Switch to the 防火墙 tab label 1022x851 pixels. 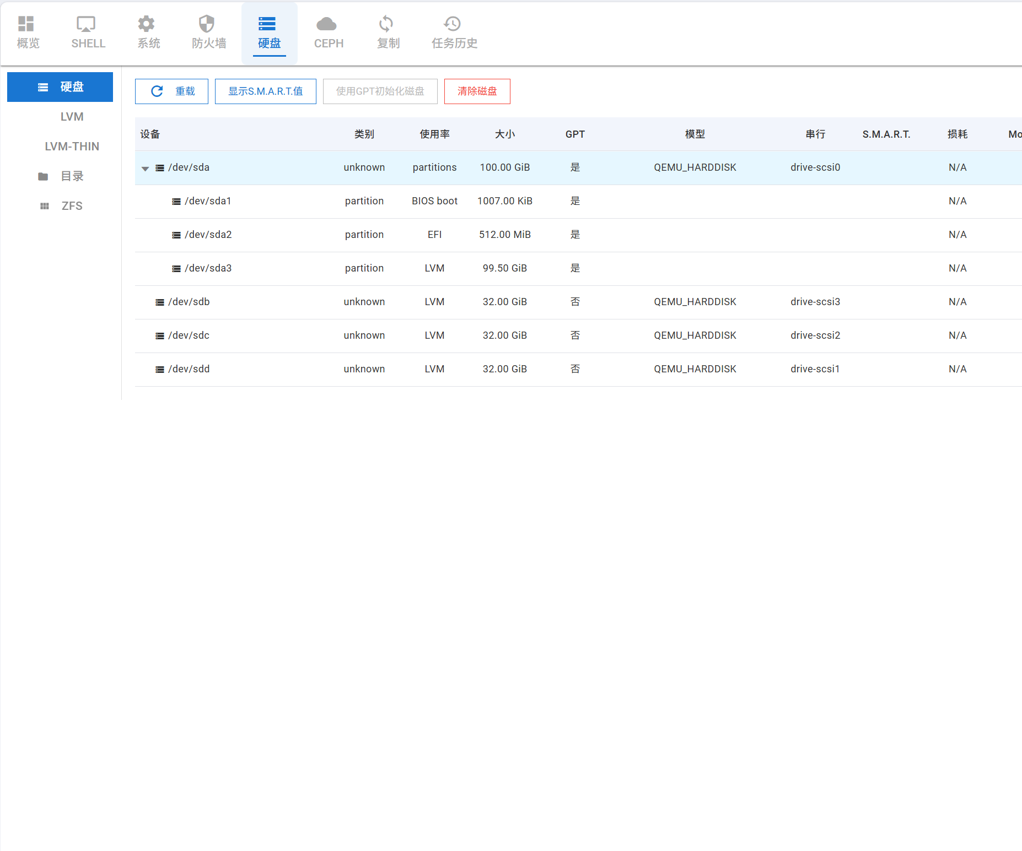click(209, 43)
